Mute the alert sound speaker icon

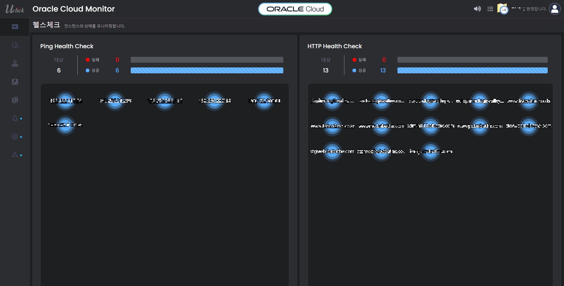click(x=477, y=9)
